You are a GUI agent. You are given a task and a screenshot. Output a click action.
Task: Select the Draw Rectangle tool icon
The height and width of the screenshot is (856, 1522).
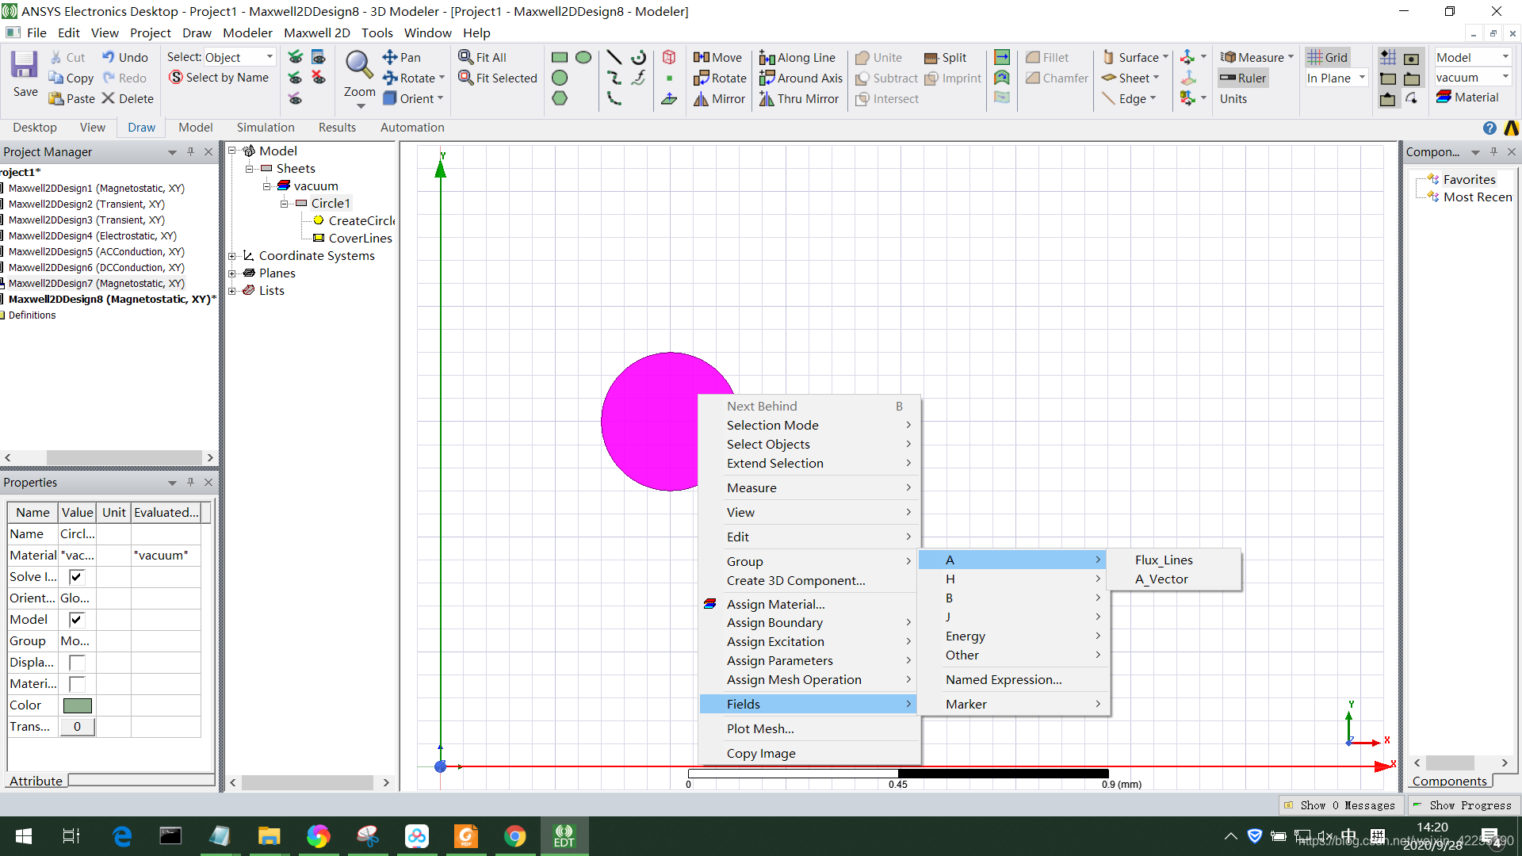[559, 57]
